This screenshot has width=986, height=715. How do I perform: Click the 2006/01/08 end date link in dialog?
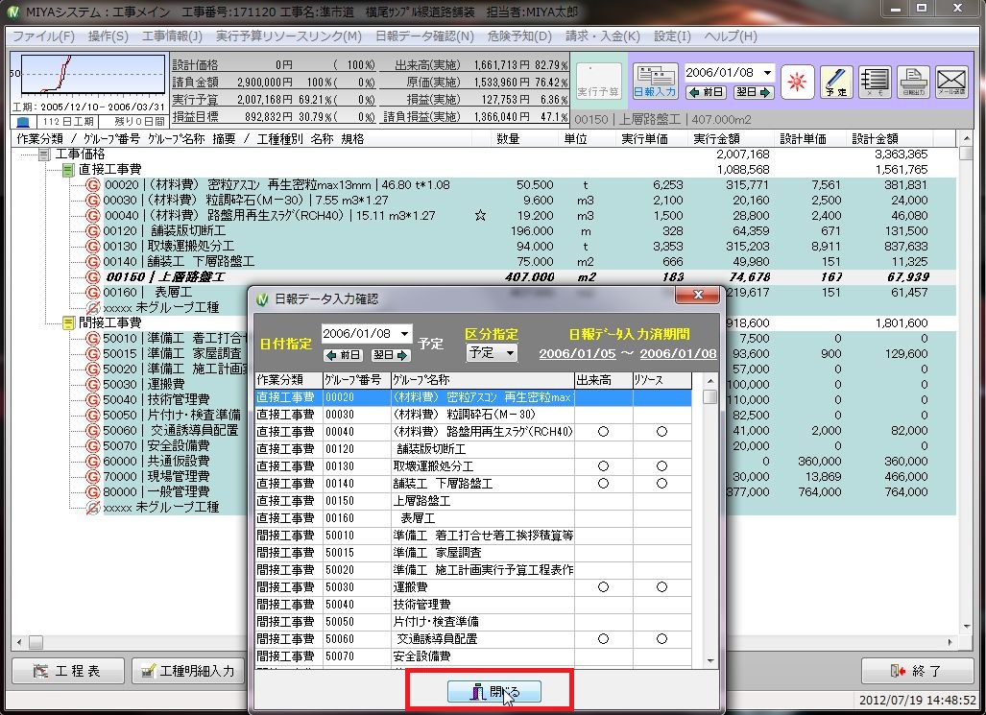pos(678,353)
